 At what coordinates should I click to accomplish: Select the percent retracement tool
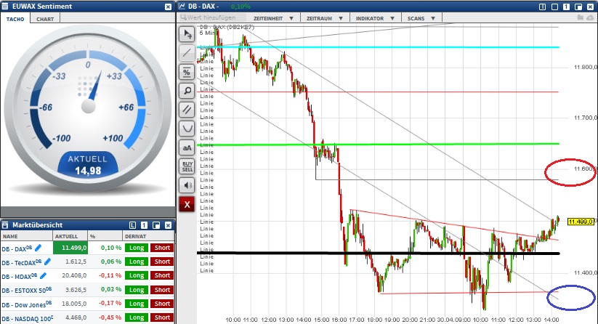click(187, 72)
